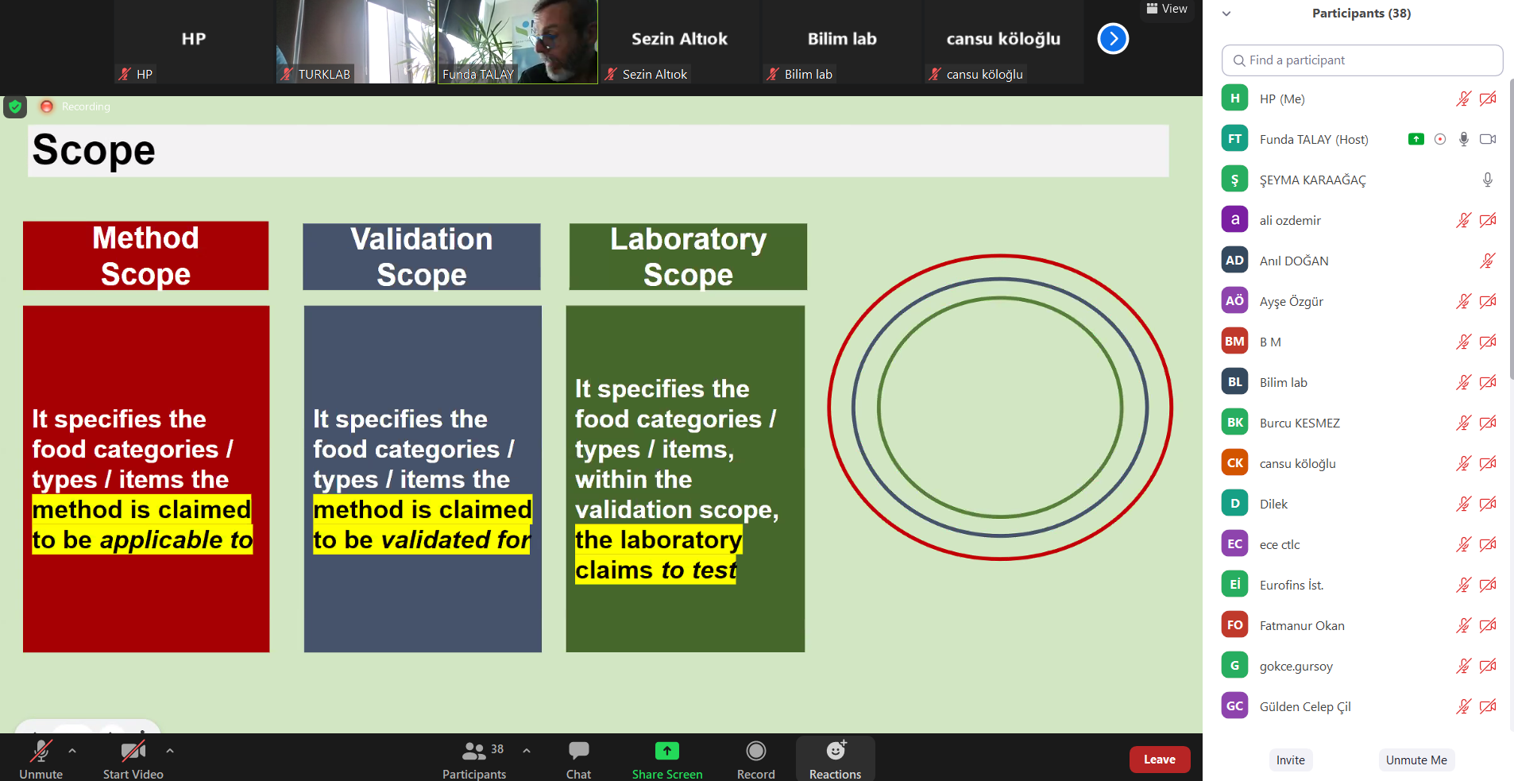The height and width of the screenshot is (781, 1514).
Task: Click the green encryption shield icon
Action: click(15, 106)
